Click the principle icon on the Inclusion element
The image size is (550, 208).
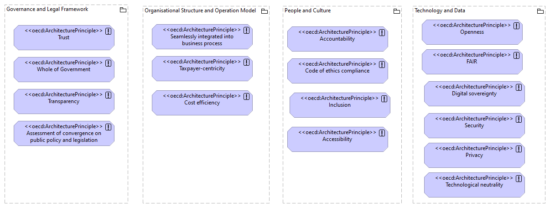(384, 99)
